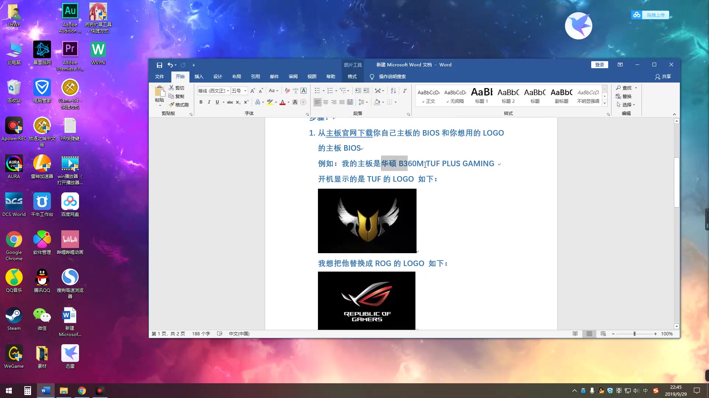
Task: Switch to the 设计 Design tab
Action: [x=218, y=77]
